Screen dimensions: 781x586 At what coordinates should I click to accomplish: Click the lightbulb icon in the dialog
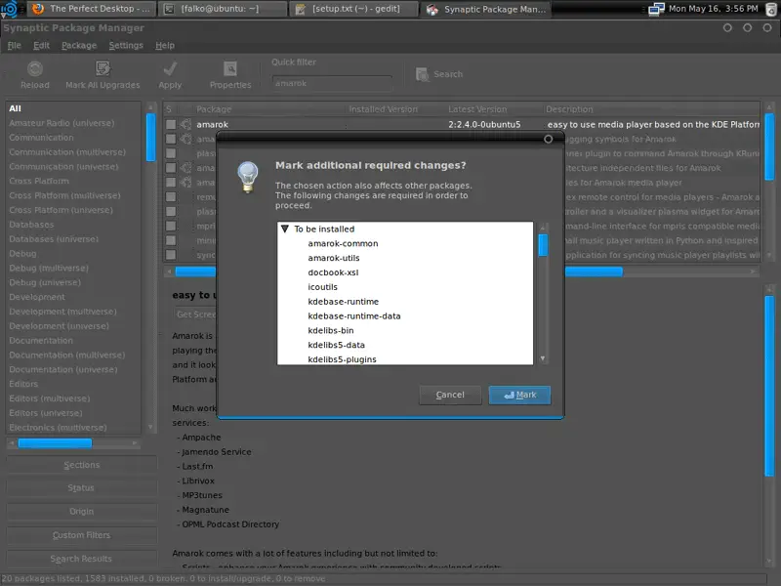248,177
